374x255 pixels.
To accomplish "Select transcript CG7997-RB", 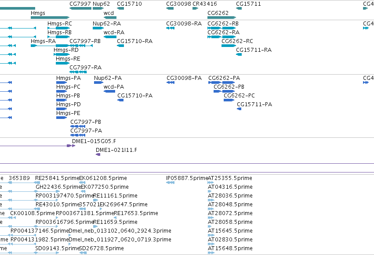I will pos(85,41).
